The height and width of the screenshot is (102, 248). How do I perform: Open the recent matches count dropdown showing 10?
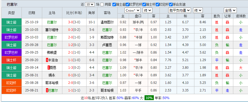tap(90, 4)
